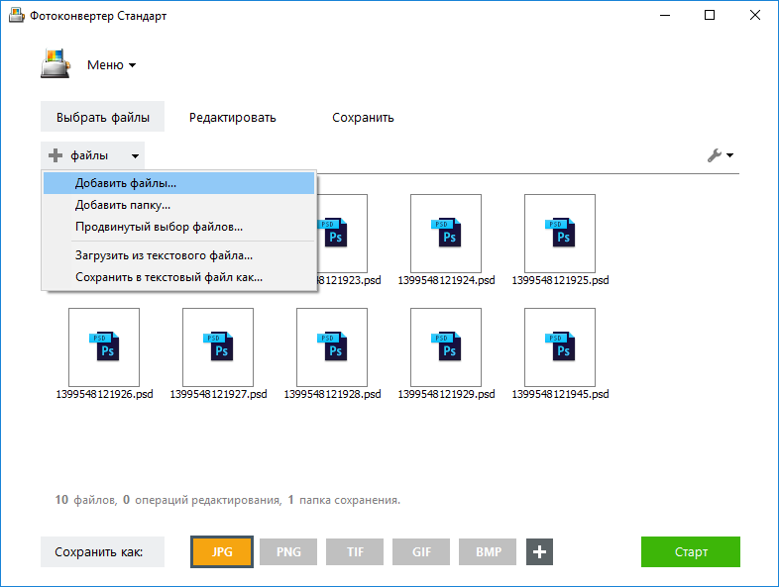Viewport: 779px width, 587px height.
Task: Select PSD icon of 1399548121927.psd
Action: point(218,347)
